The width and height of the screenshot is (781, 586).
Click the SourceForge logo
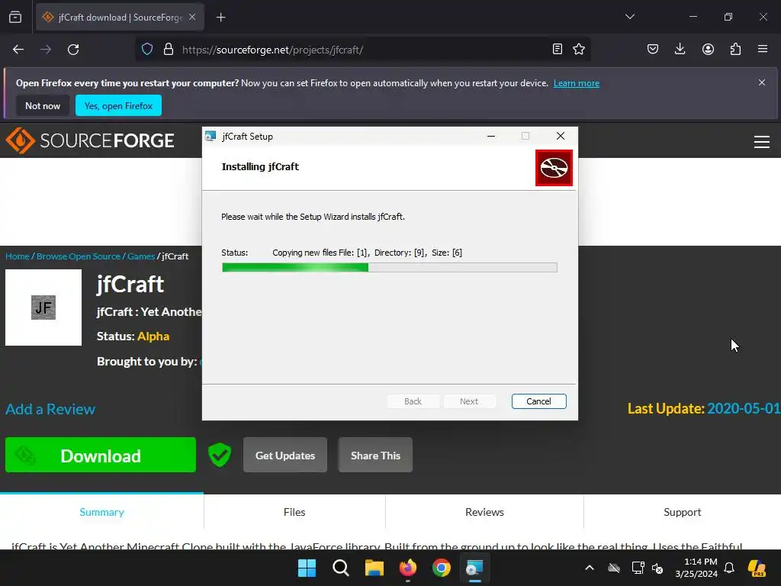tap(90, 140)
